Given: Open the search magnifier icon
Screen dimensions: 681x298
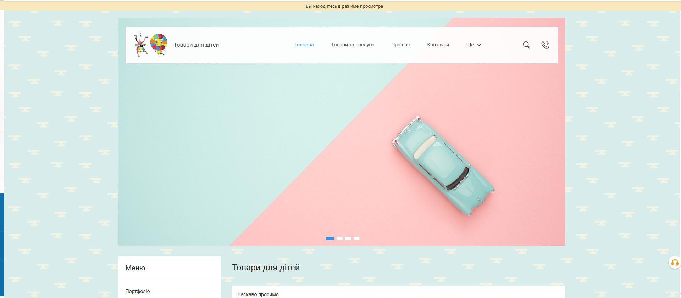Looking at the screenshot, I should point(526,45).
